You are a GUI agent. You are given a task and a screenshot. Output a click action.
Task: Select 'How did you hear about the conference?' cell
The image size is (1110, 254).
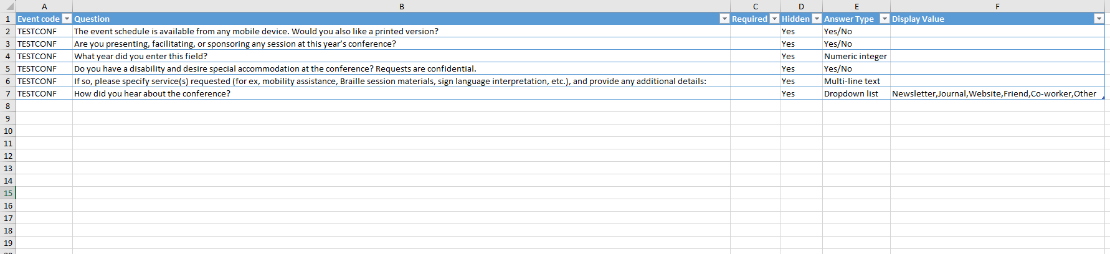(152, 93)
